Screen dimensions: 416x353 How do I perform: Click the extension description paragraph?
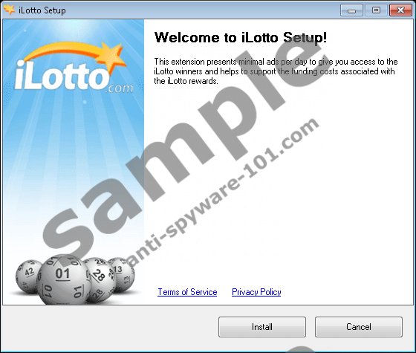276,71
